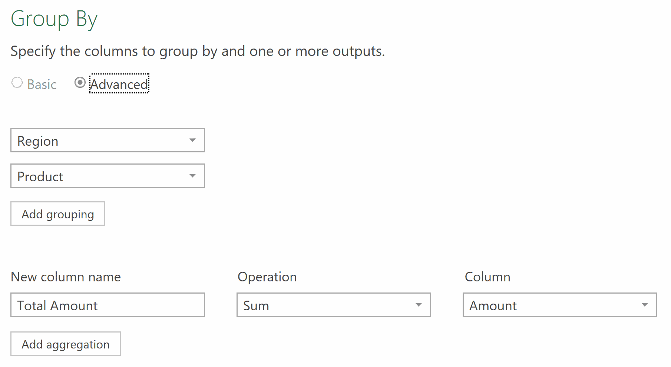Expand the Sum operation selector
This screenshot has height=367, width=671.
pos(334,305)
